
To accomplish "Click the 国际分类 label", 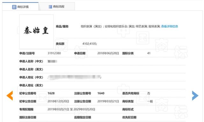I will [128, 53].
